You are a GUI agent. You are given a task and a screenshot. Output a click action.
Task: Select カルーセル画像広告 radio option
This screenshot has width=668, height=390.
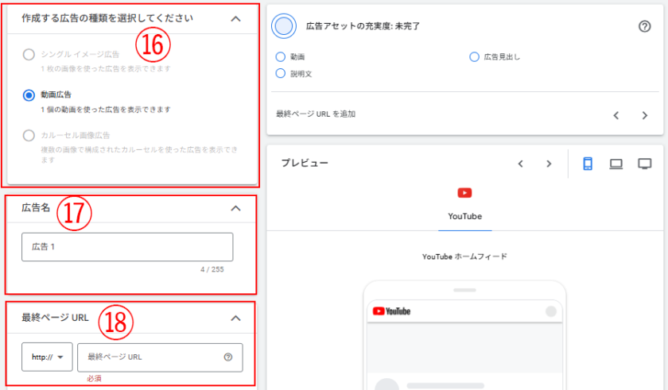29,136
